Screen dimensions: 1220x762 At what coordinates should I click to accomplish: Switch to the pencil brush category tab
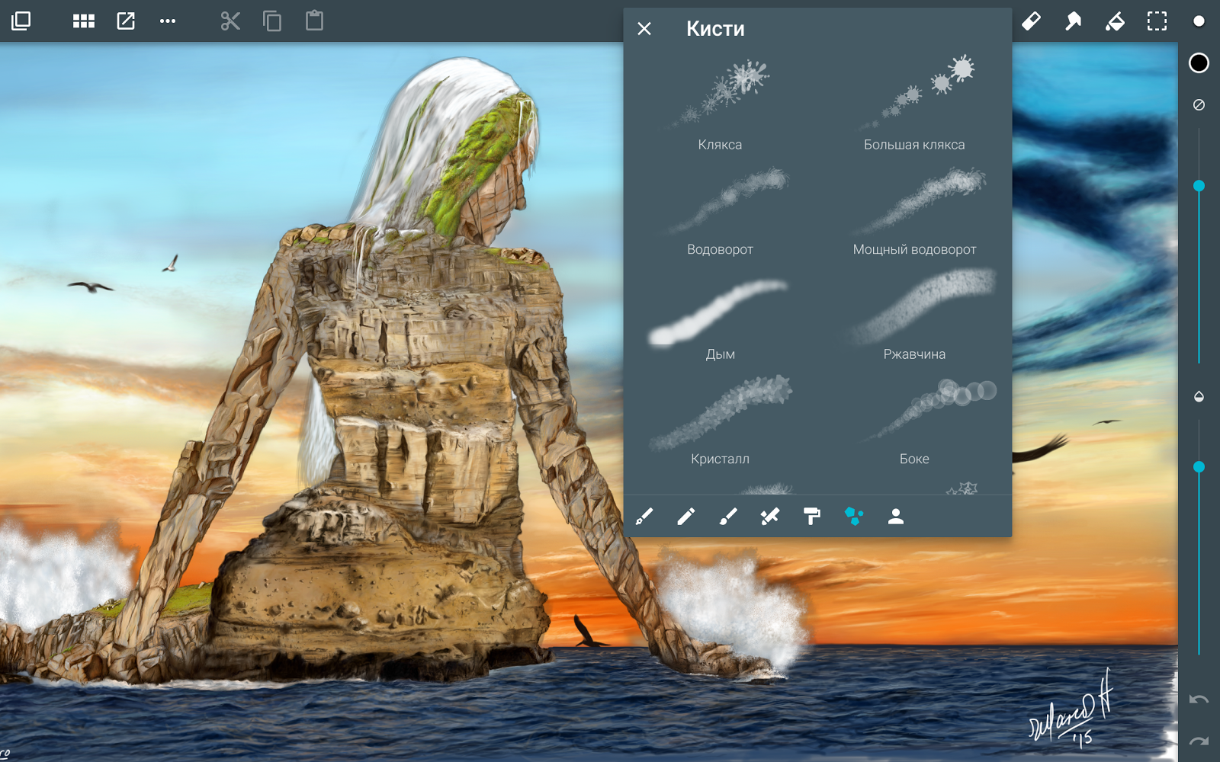coord(686,517)
